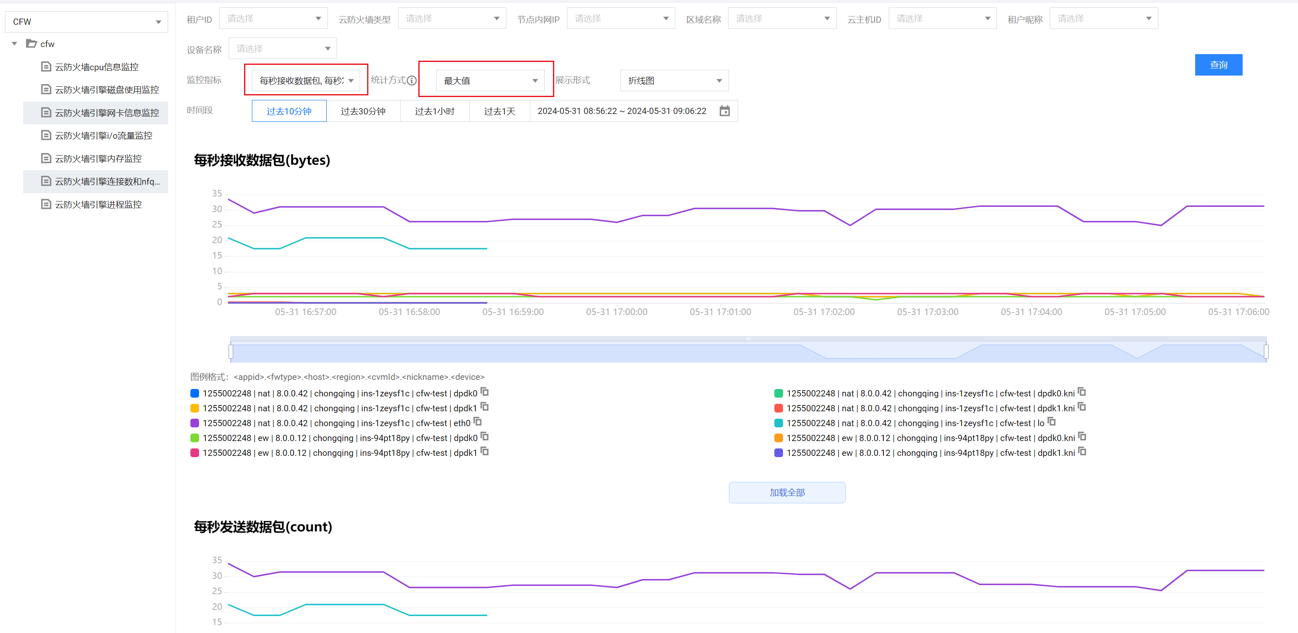1298x633 pixels.
Task: Click the info icon beside 统计方式
Action: (412, 81)
